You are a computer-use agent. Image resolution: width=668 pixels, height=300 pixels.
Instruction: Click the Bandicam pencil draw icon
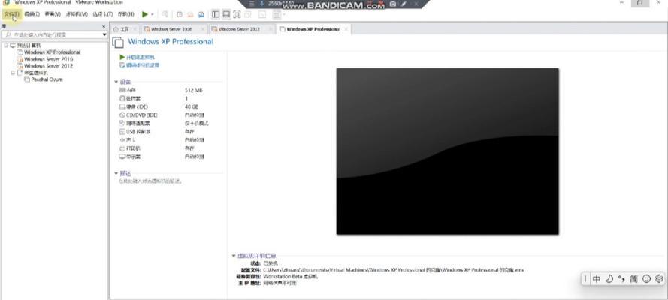click(404, 4)
